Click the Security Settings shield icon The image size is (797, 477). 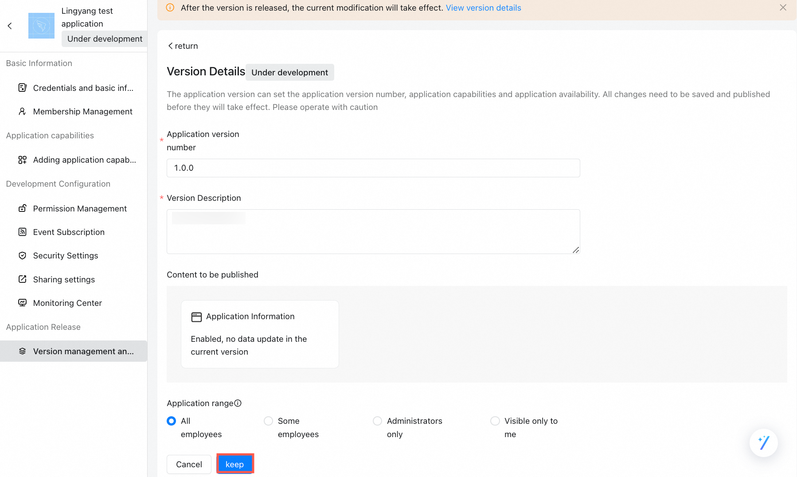[x=22, y=255]
